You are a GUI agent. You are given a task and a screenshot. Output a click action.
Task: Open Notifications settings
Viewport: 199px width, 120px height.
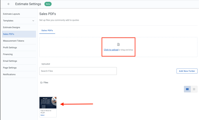coord(9,74)
